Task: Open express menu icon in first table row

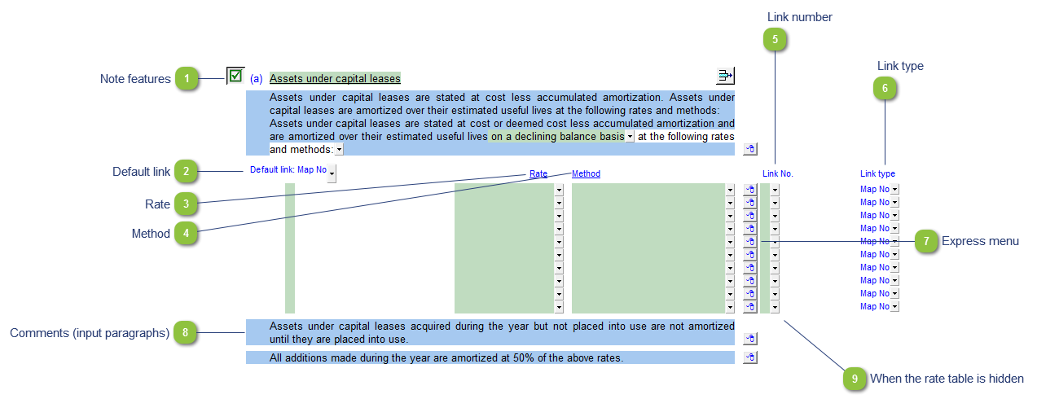Action: pos(750,190)
